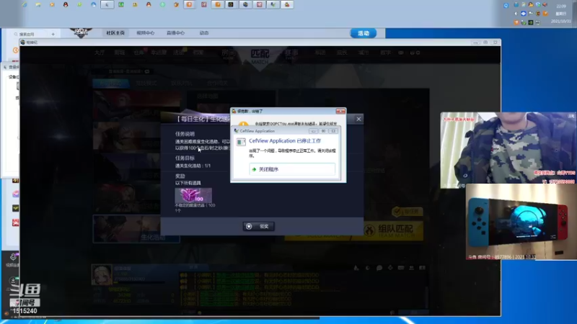Image resolution: width=577 pixels, height=324 pixels.
Task: Open the 直播中心 tab
Action: click(175, 32)
